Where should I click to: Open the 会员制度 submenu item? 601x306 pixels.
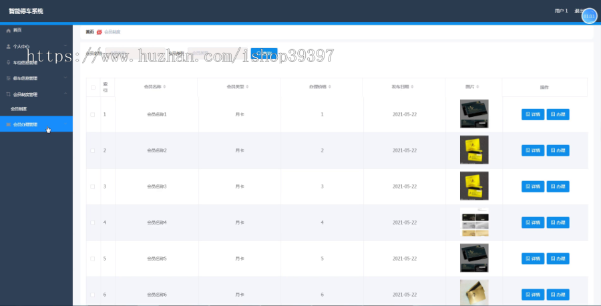point(19,109)
